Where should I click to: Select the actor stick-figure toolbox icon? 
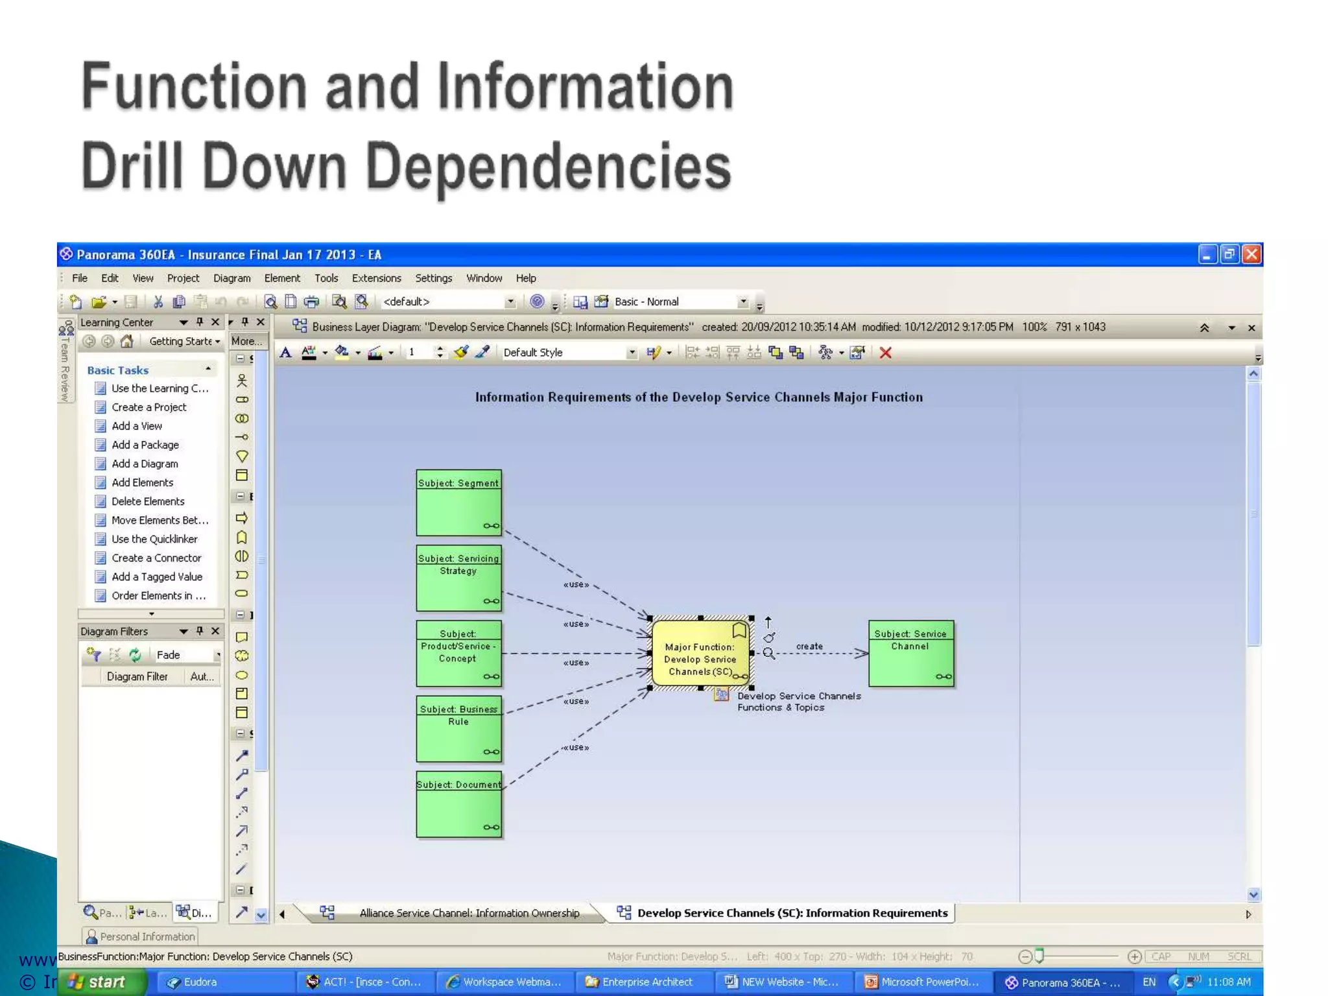tap(242, 381)
